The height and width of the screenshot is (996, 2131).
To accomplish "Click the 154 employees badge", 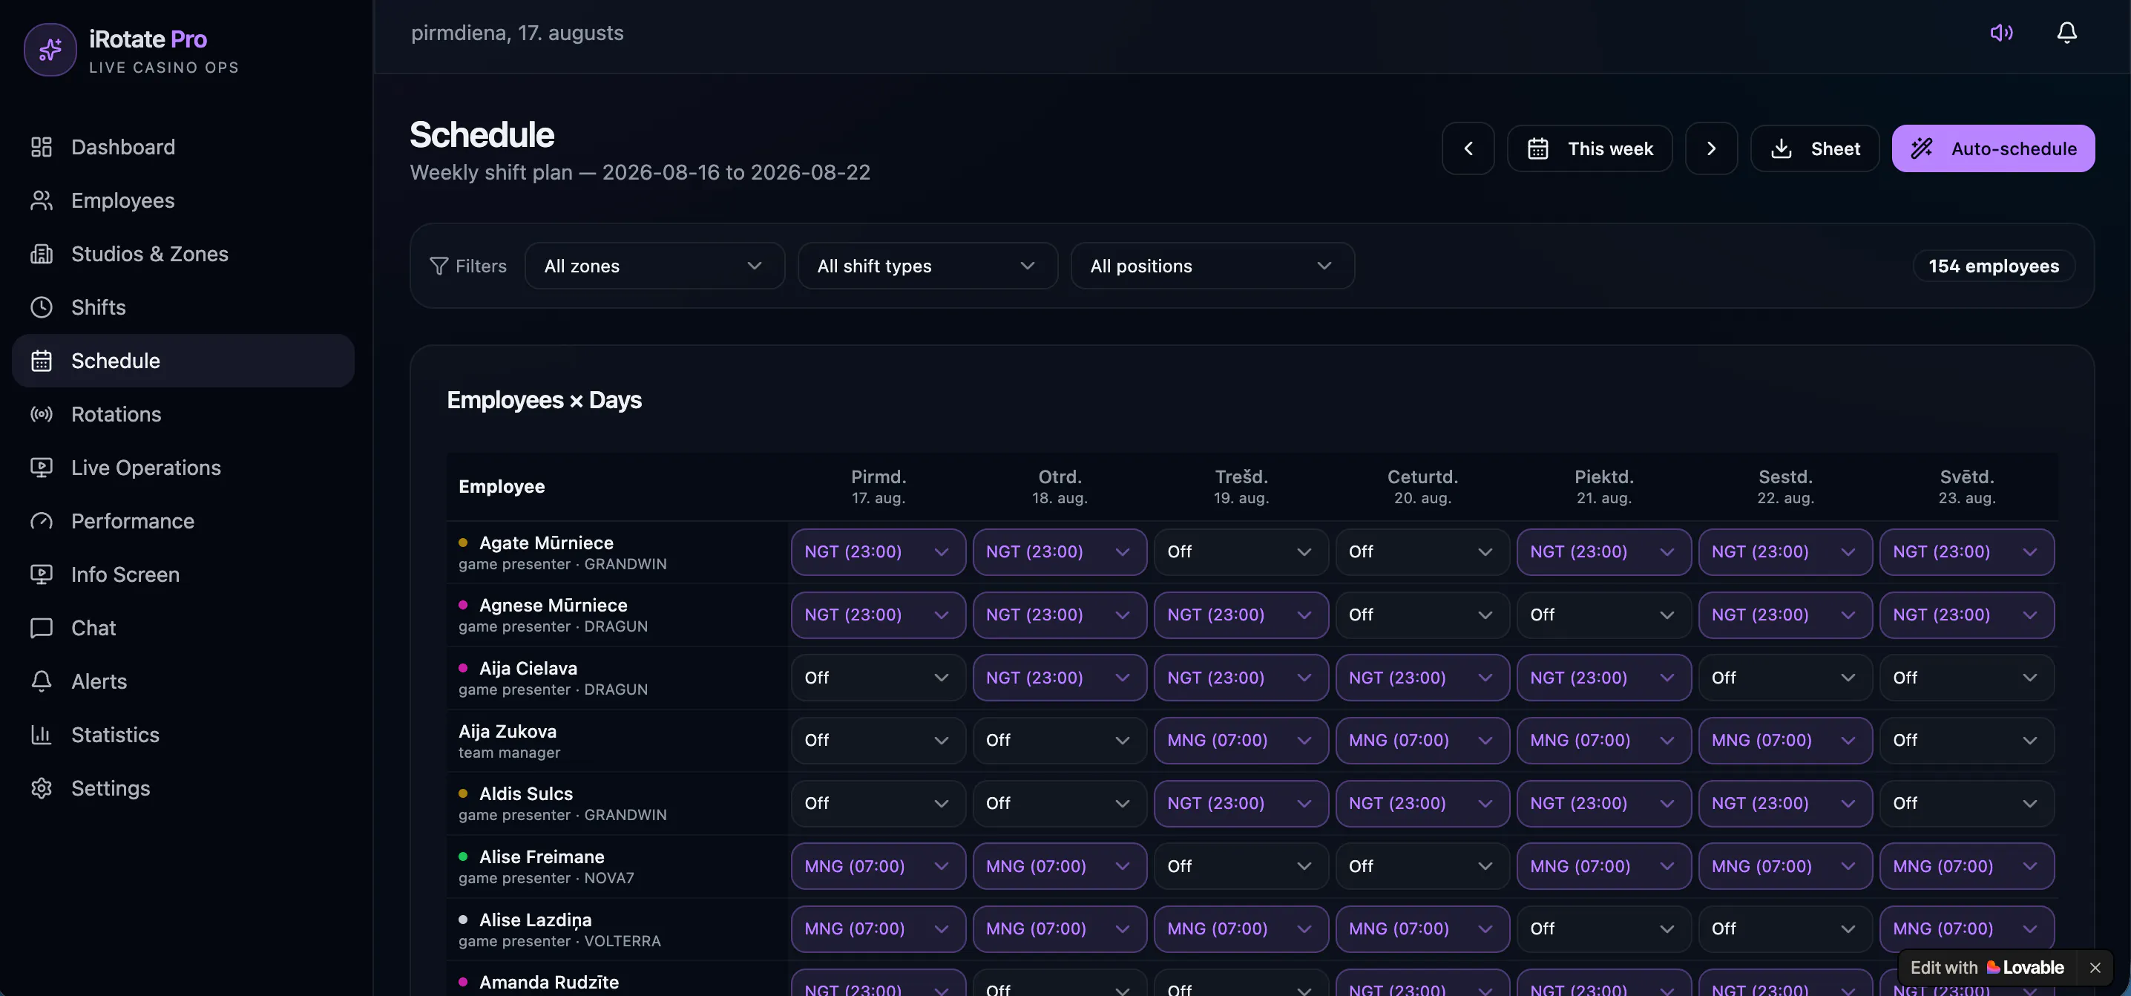I will [x=1994, y=266].
